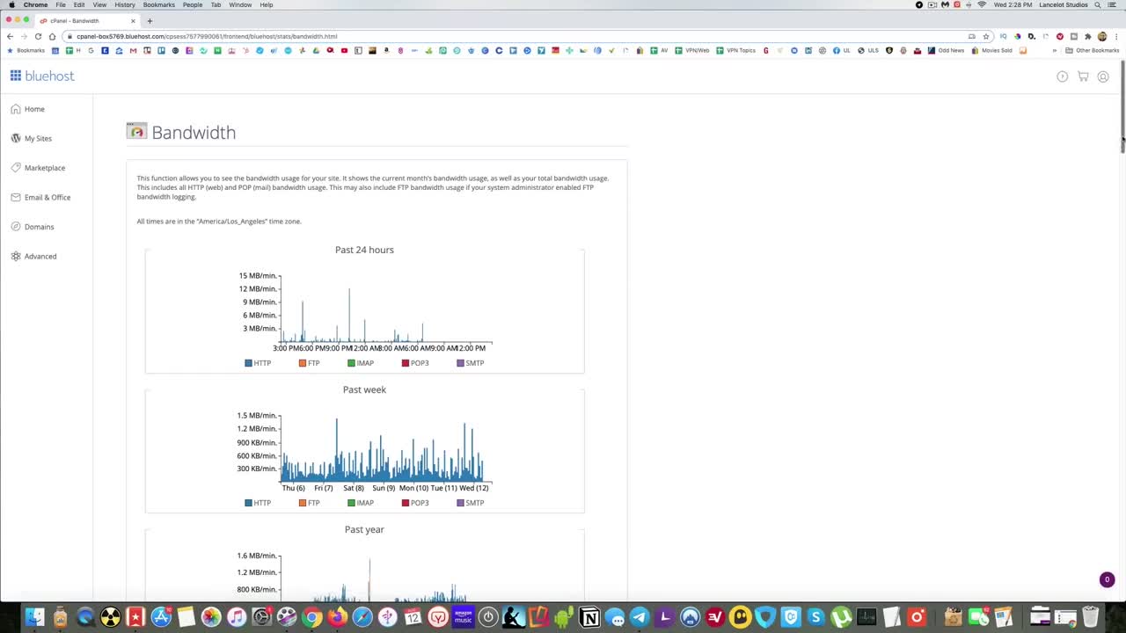Image resolution: width=1126 pixels, height=633 pixels.
Task: Open the Other Bookmarks folder
Action: click(x=1092, y=50)
